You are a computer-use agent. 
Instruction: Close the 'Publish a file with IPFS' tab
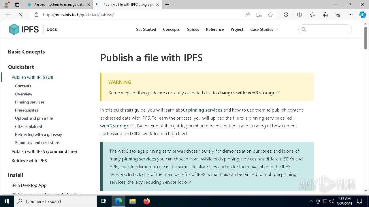pos(157,5)
